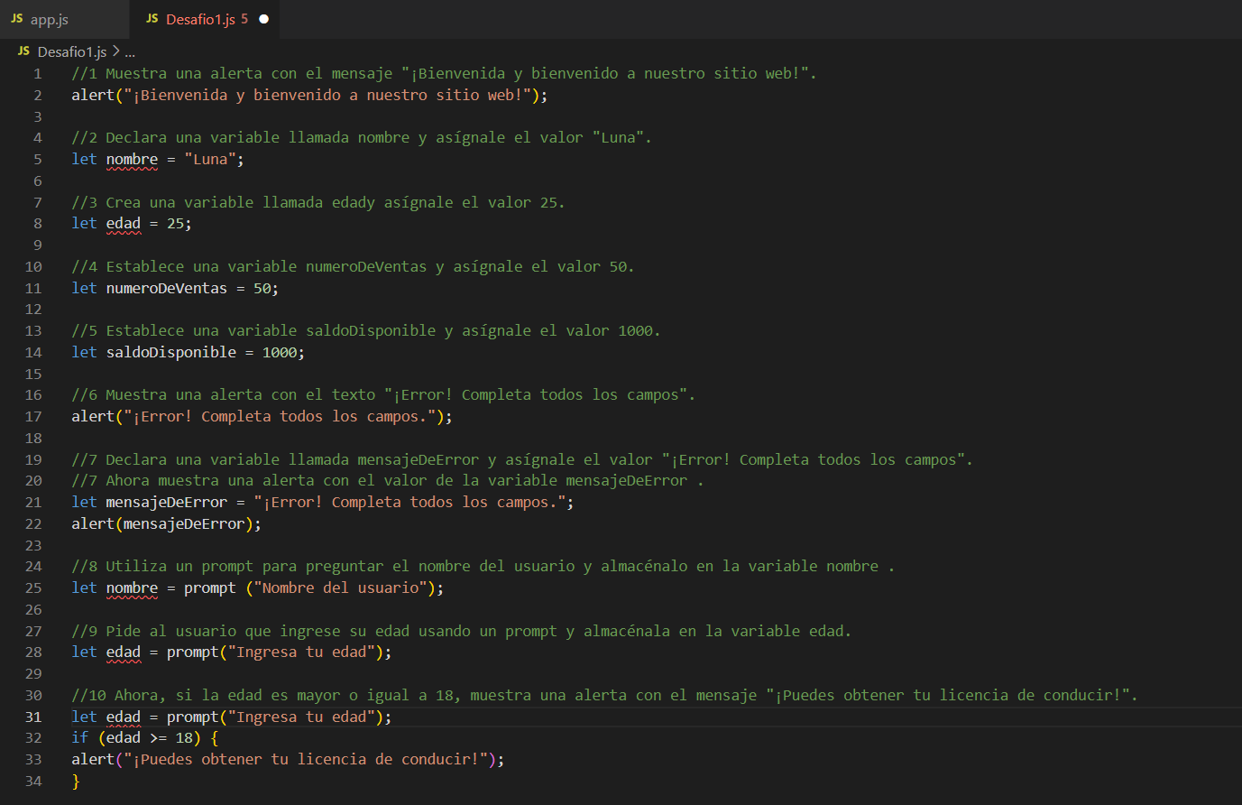Screen dimensions: 1242x805
Task: Click the alert call on line 17
Action: click(x=262, y=417)
